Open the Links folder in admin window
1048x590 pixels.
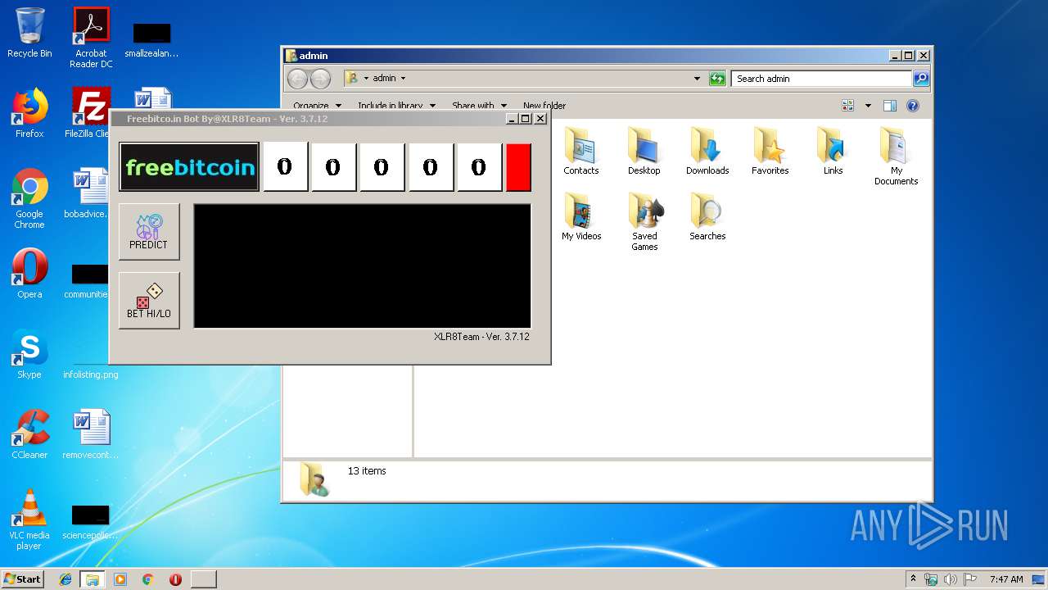pos(833,152)
